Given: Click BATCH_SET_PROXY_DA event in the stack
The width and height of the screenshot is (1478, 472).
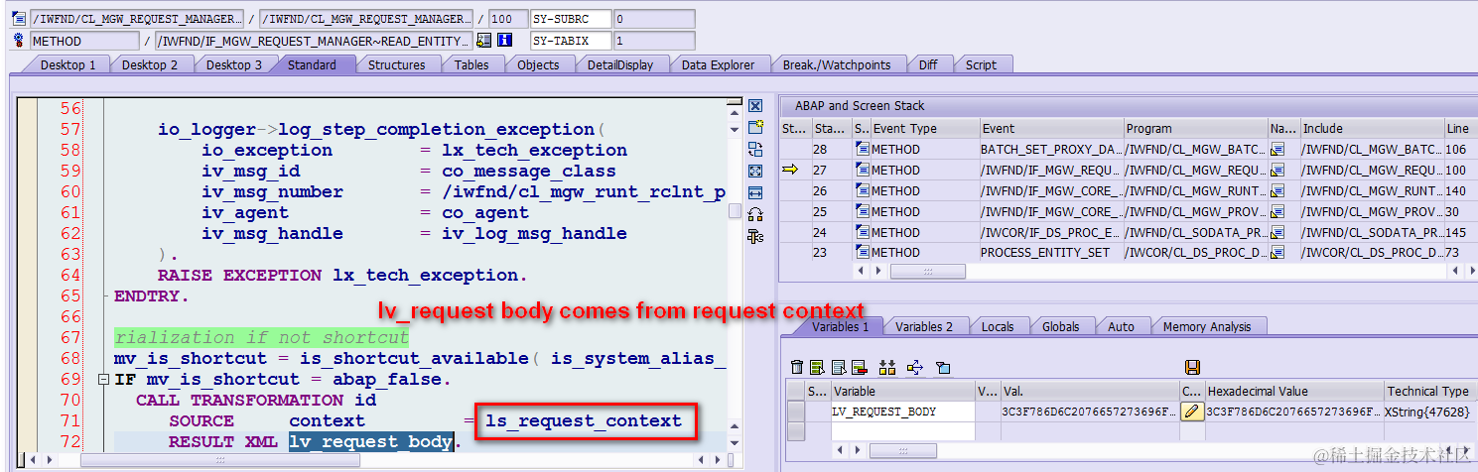Looking at the screenshot, I should pyautogui.click(x=1049, y=149).
